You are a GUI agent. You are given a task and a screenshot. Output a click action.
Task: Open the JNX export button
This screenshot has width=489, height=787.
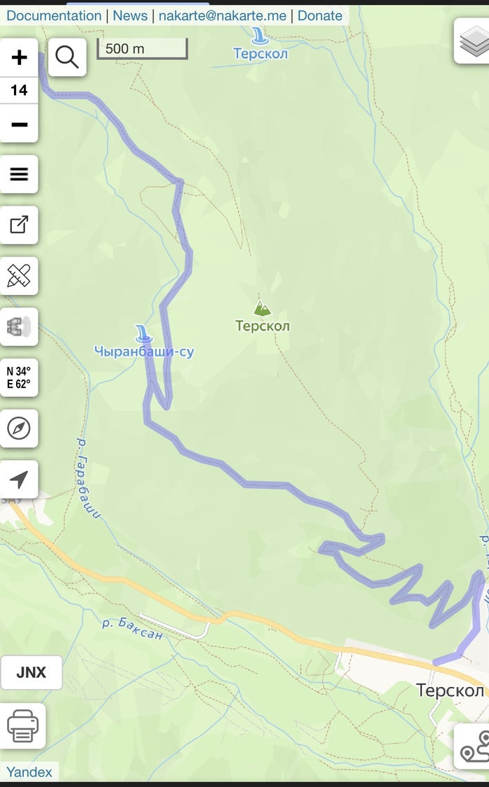click(x=31, y=672)
